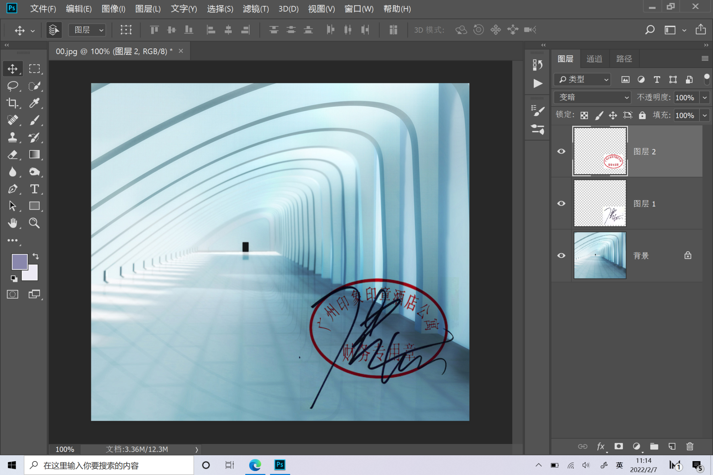
Task: Select the Zoom tool
Action: tap(34, 223)
